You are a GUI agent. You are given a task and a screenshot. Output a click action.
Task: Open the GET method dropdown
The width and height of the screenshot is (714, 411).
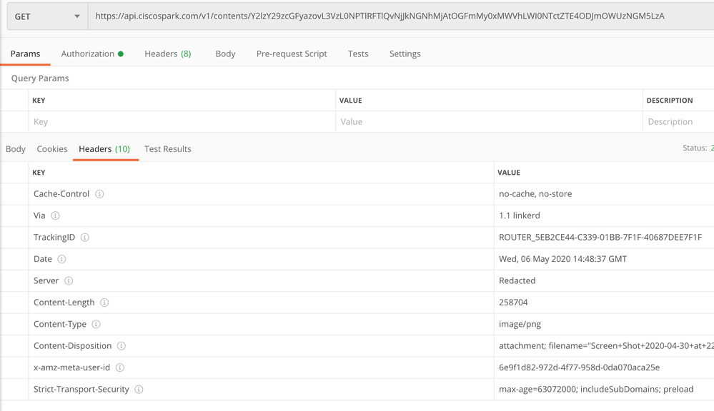(47, 16)
